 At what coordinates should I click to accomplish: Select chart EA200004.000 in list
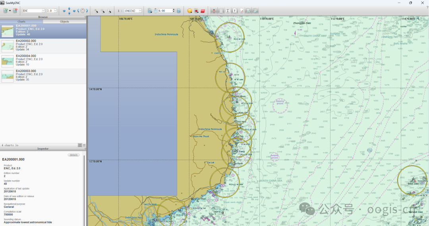tap(43, 61)
